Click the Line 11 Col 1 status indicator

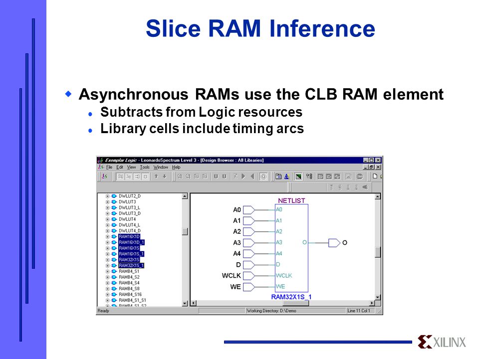(x=361, y=311)
